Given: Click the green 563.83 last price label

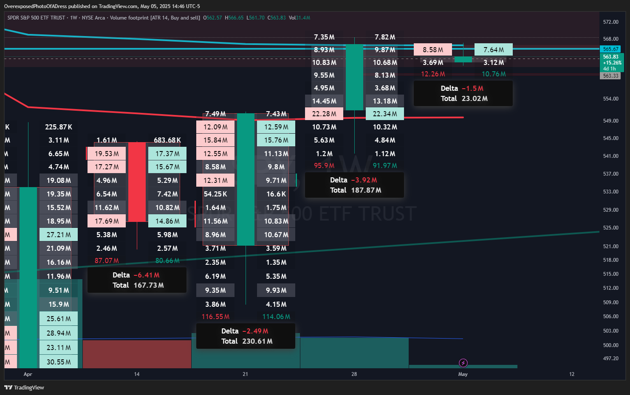Looking at the screenshot, I should 611,62.
